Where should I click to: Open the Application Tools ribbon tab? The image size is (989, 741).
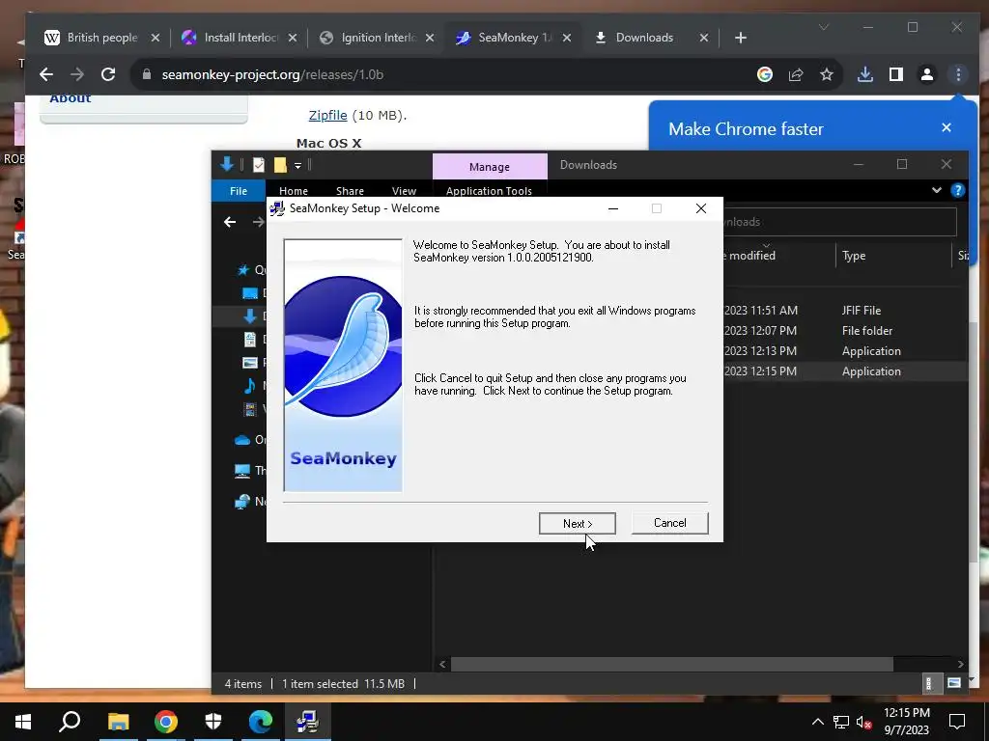pyautogui.click(x=489, y=191)
